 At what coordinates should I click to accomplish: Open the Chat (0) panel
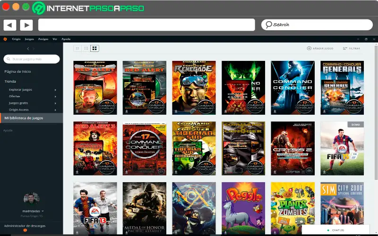pos(335,230)
